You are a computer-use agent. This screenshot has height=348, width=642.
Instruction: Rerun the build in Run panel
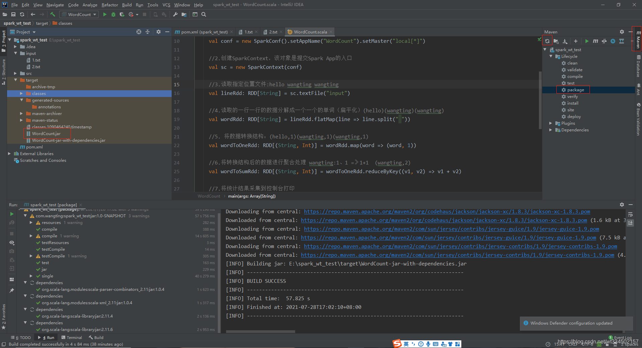(12, 214)
